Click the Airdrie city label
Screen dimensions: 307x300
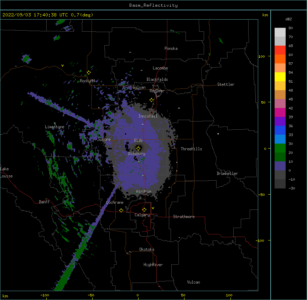(144, 191)
